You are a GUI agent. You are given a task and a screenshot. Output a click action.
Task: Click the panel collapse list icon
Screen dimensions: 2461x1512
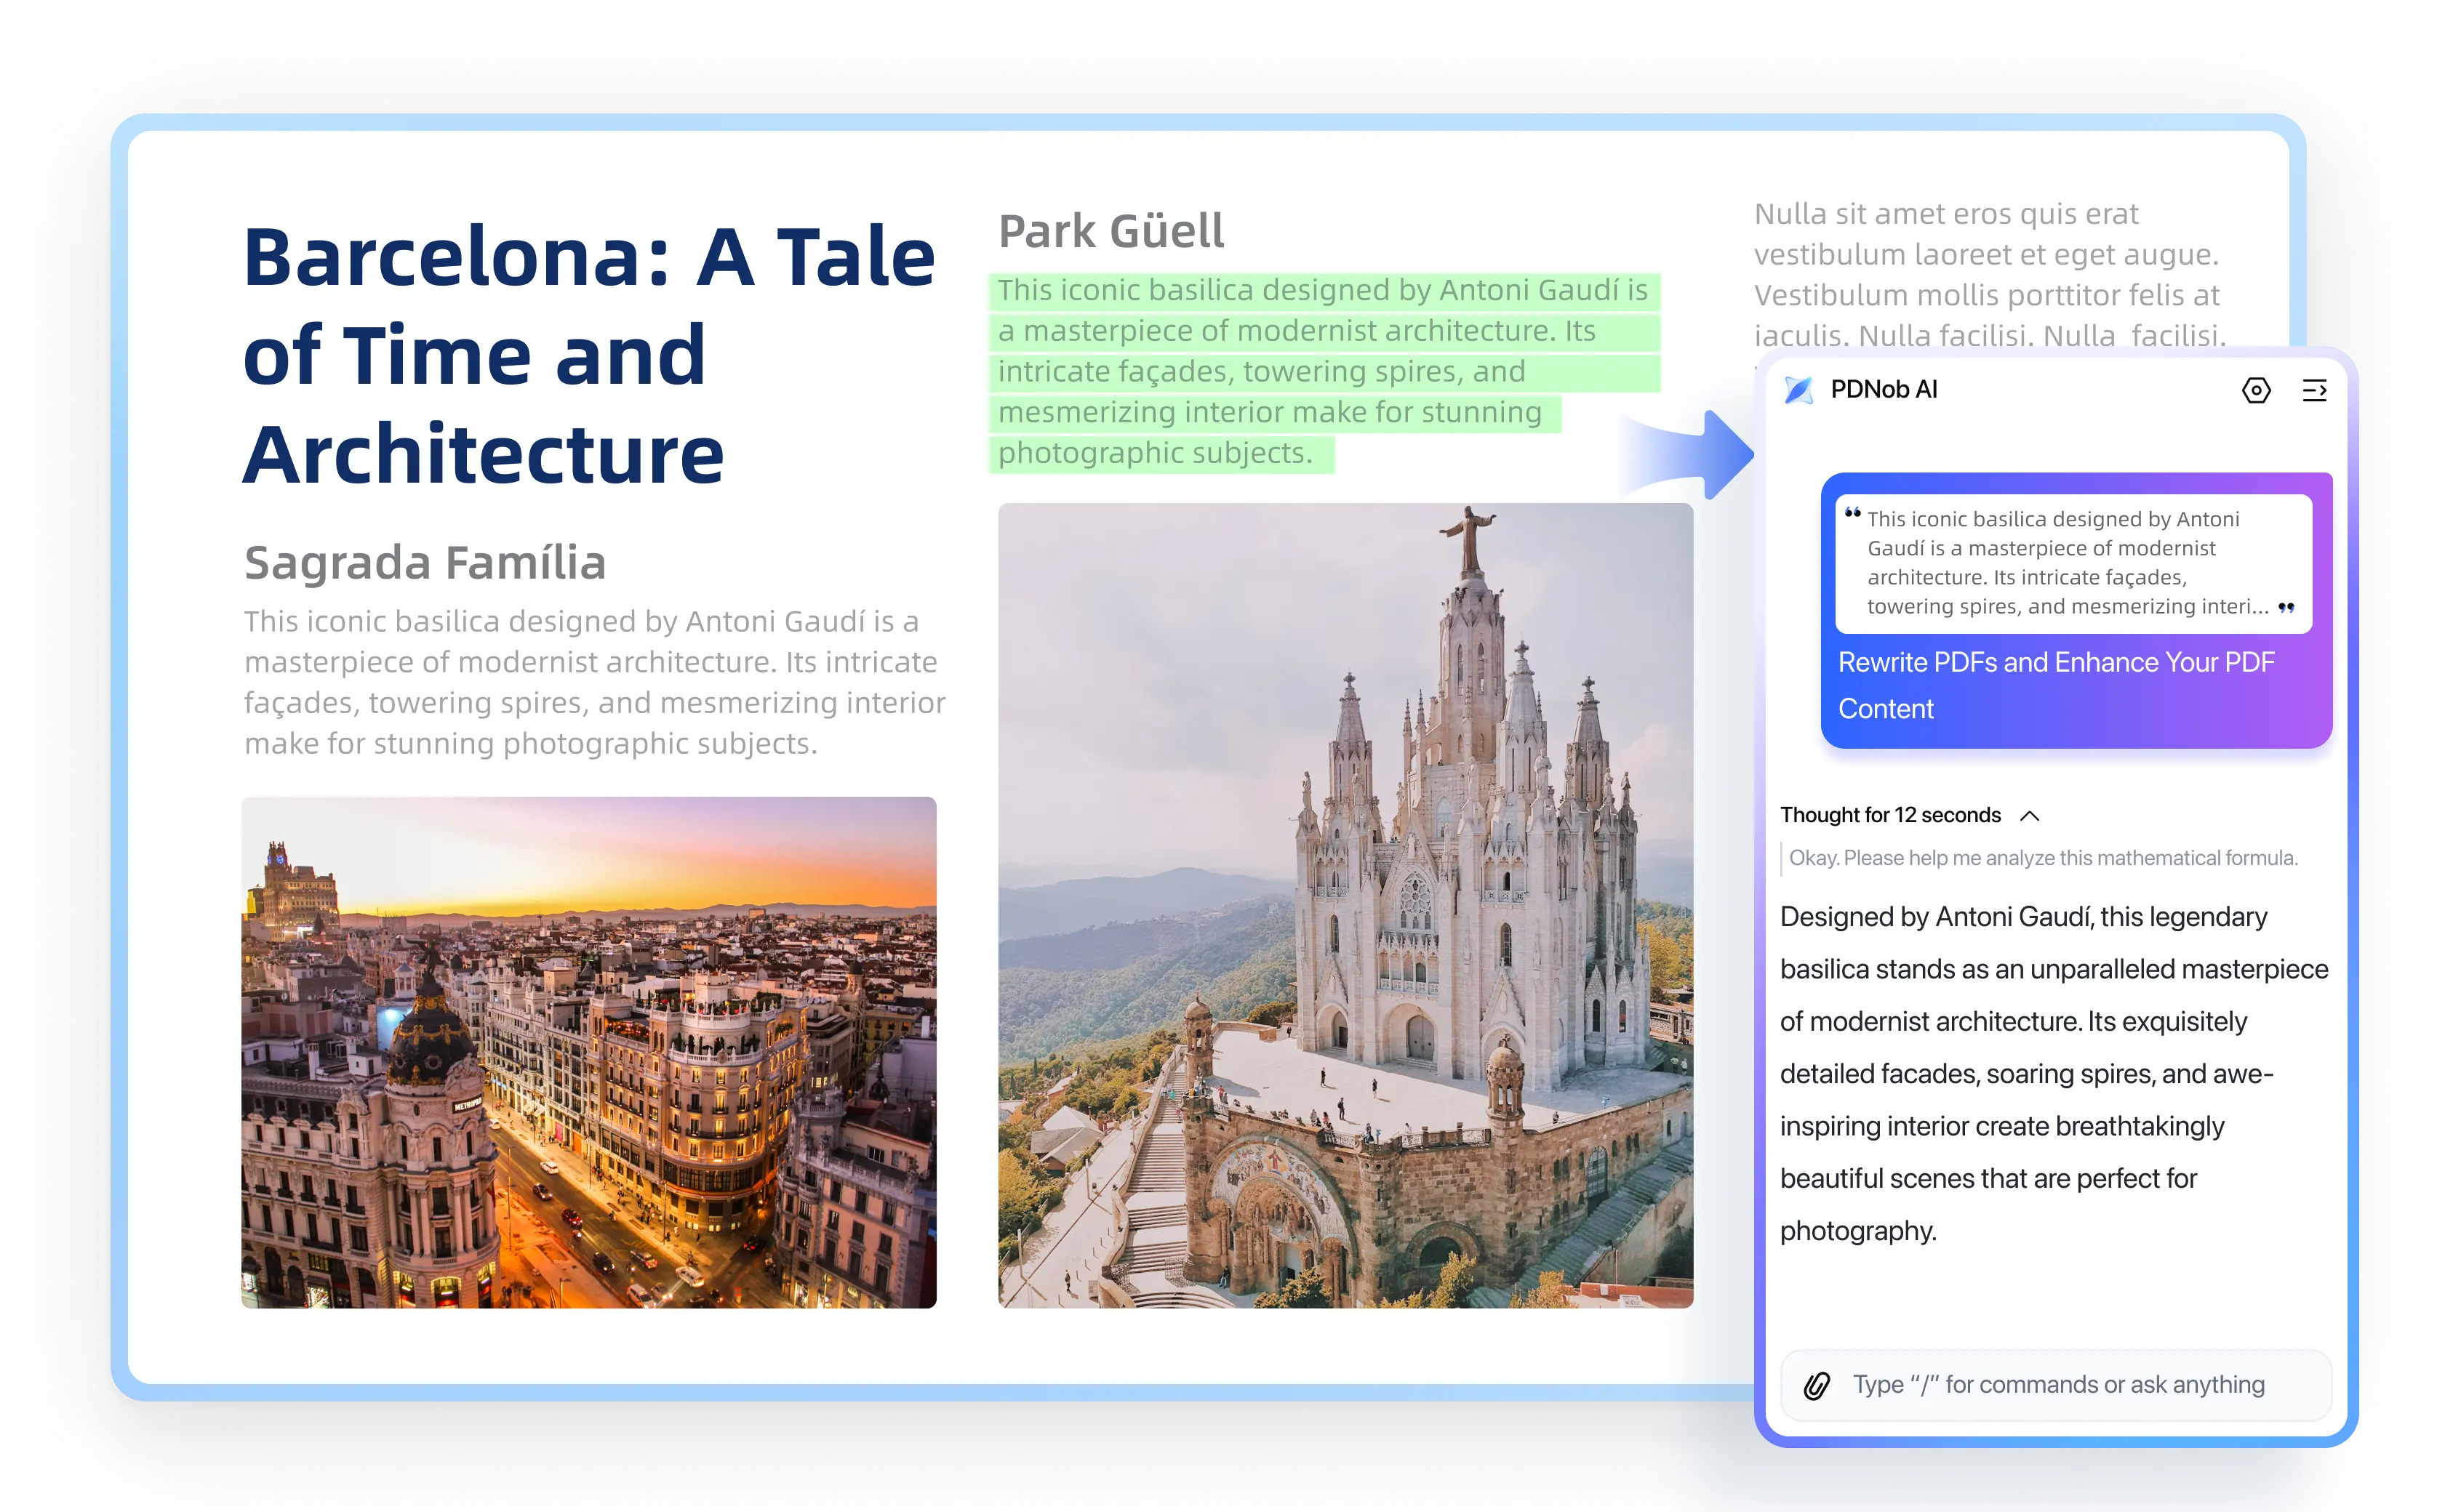(2314, 390)
